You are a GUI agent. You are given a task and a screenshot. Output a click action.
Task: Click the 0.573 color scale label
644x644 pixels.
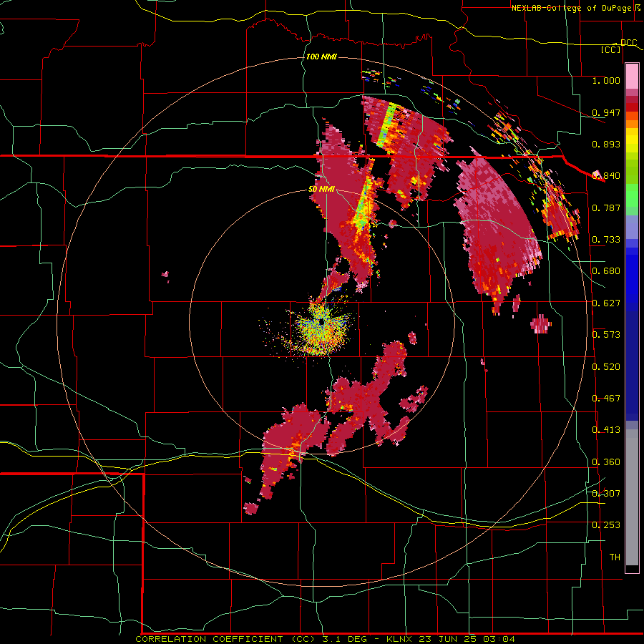coord(606,335)
